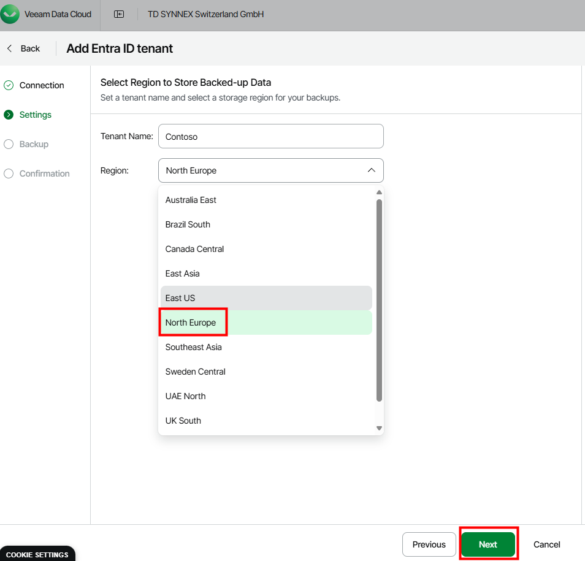Collapse the sidebar panel toggle icon
Screen dimensions: 585x561
point(119,14)
